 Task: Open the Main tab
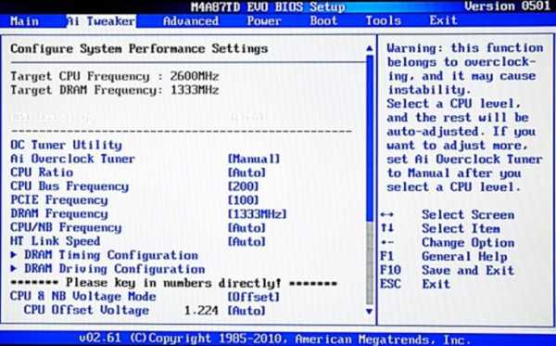point(24,21)
